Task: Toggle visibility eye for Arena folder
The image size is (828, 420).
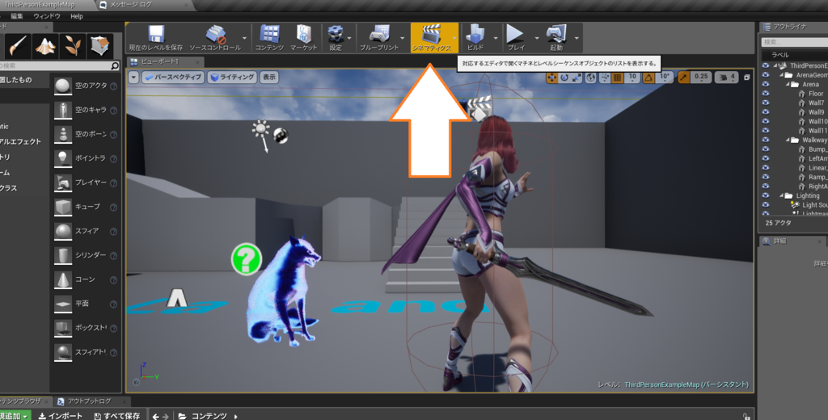Action: pos(766,84)
